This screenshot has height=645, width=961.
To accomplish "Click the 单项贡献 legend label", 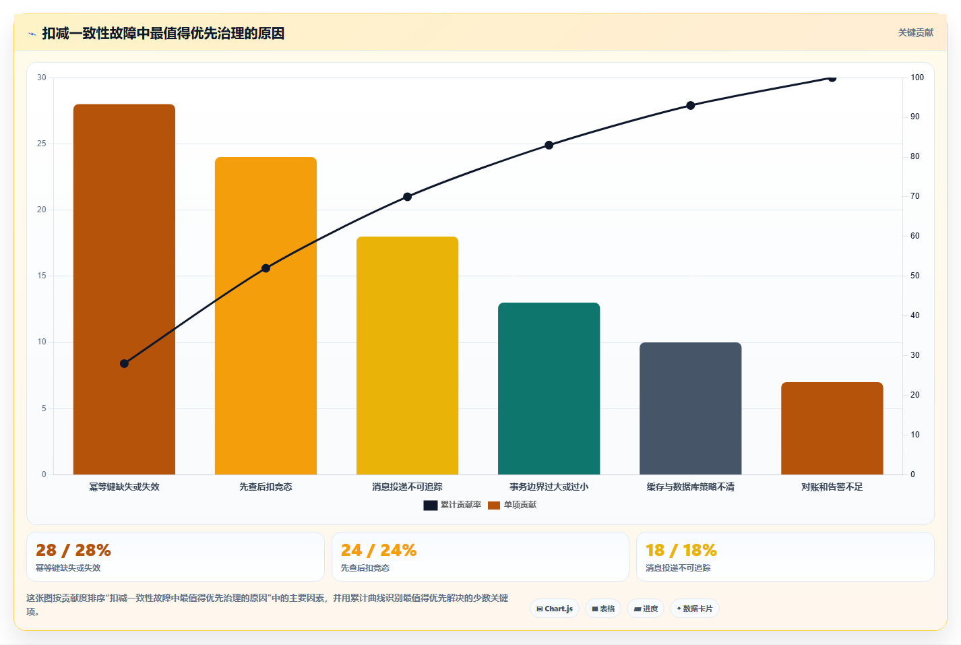I will coord(520,505).
